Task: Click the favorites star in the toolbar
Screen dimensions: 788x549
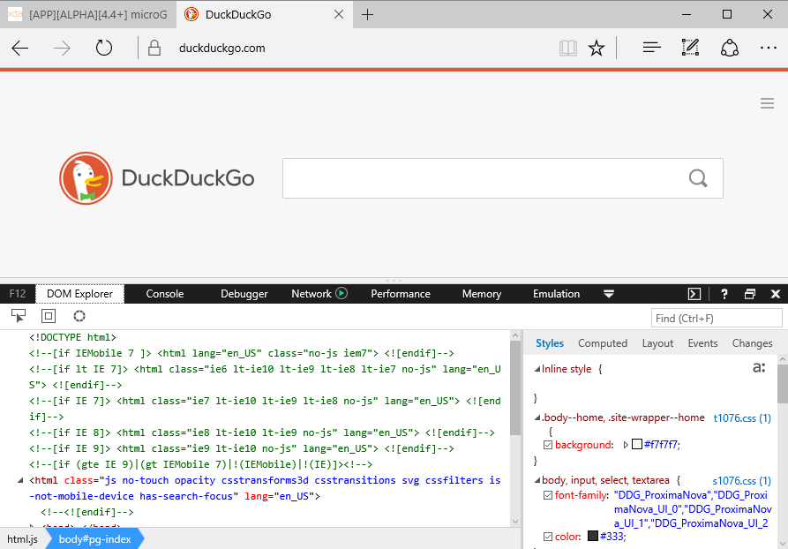Action: 597,48
